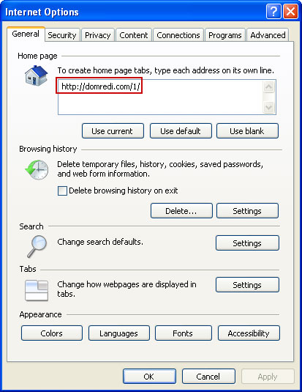Click the Use default button

181,130
